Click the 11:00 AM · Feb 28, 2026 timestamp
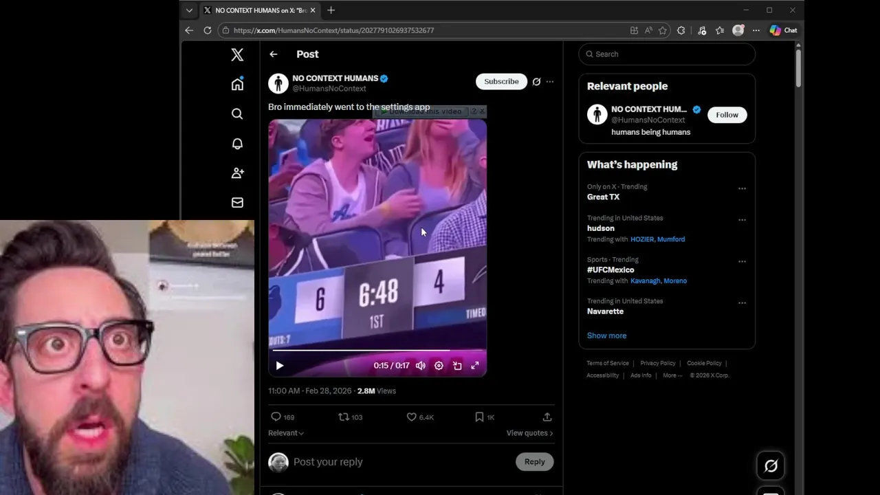This screenshot has width=880, height=495. pyautogui.click(x=309, y=390)
